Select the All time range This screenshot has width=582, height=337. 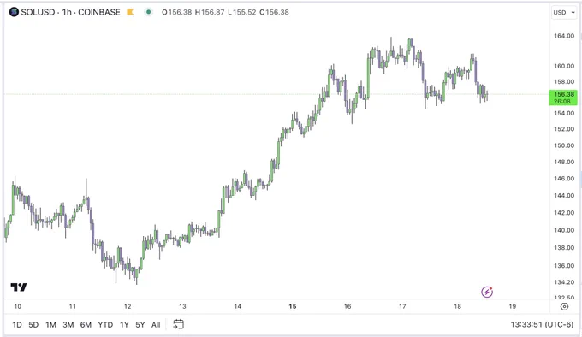[156, 325]
